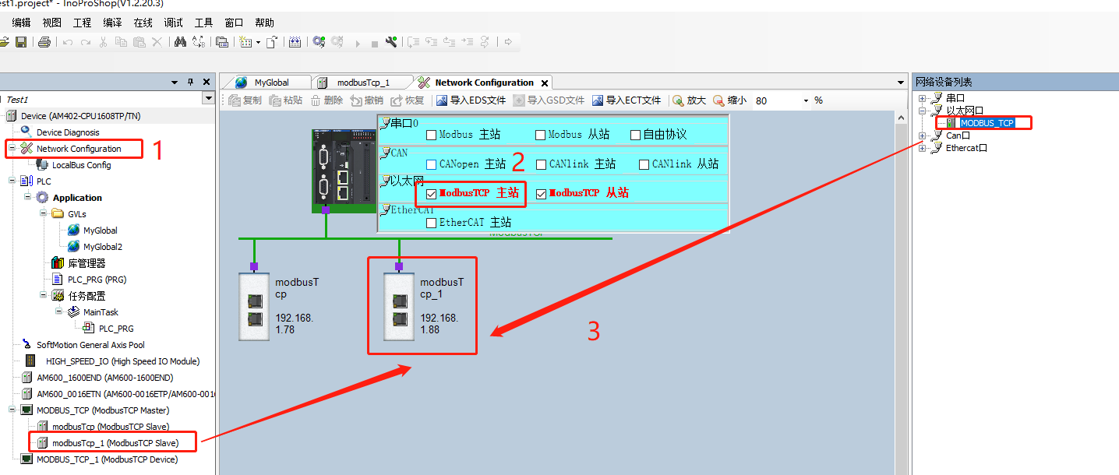The height and width of the screenshot is (475, 1119).
Task: Click the Undo arrow icon
Action: [x=68, y=42]
